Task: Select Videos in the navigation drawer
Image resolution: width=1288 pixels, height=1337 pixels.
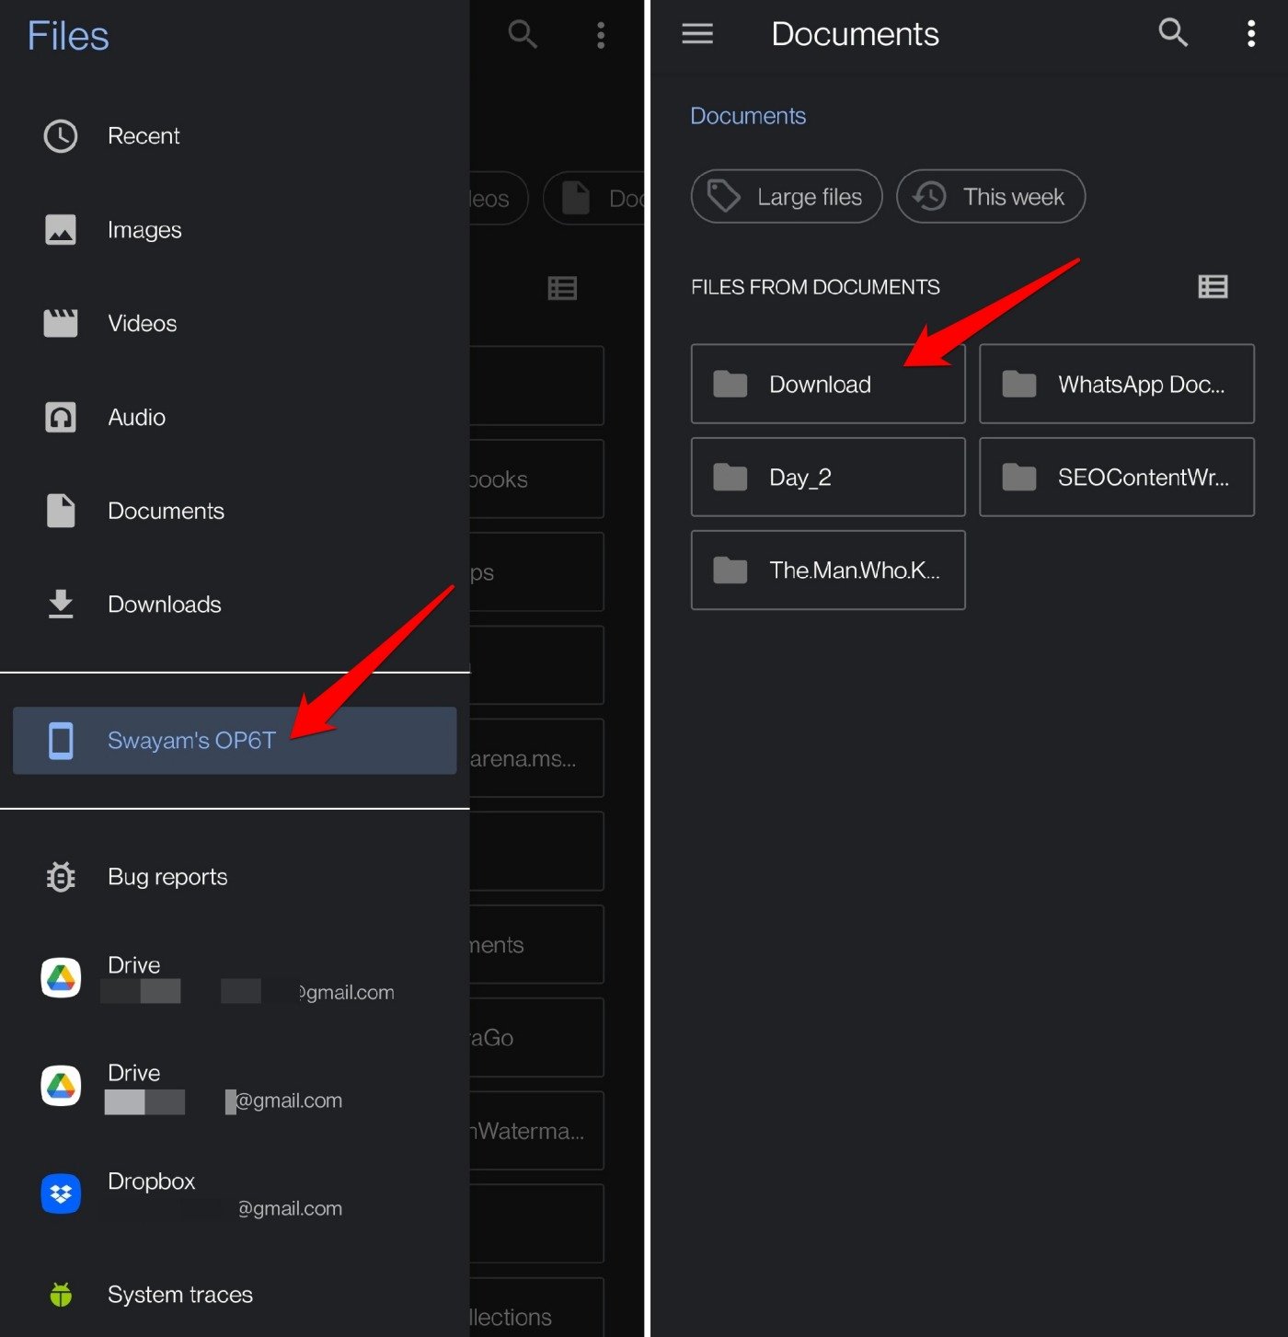Action: 142,324
